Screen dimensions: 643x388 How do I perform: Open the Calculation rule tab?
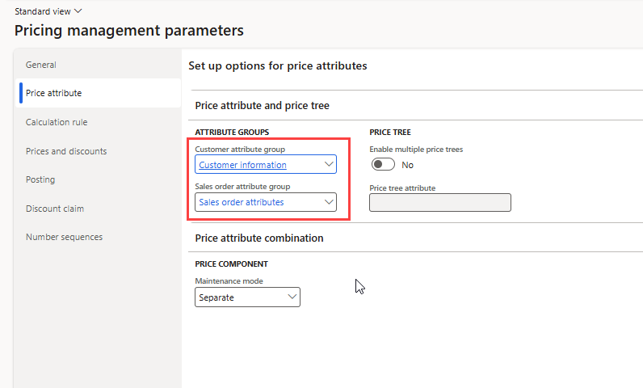(57, 122)
